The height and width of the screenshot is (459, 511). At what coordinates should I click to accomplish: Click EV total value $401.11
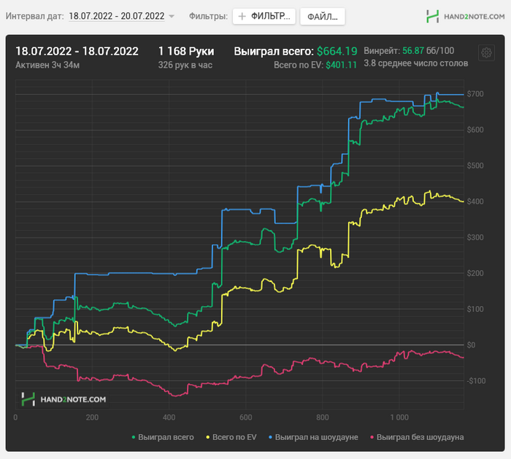click(x=341, y=65)
